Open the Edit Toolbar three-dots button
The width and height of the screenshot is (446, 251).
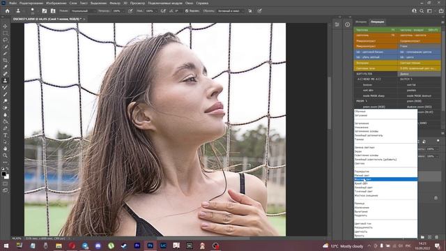pos(5,162)
